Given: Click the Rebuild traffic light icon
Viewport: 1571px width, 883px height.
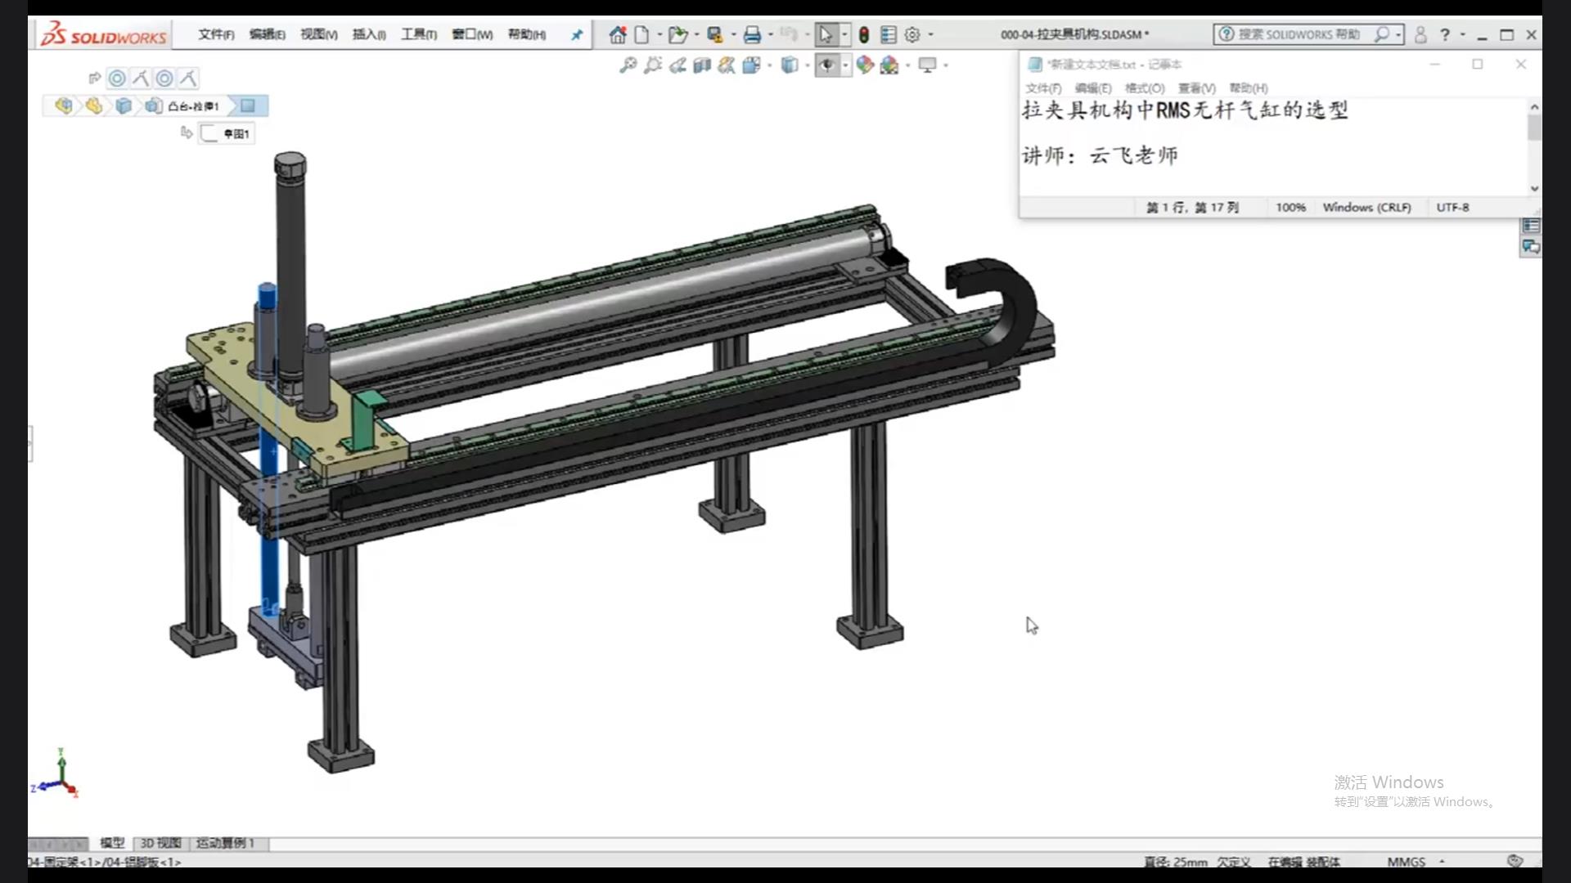Looking at the screenshot, I should (x=863, y=35).
